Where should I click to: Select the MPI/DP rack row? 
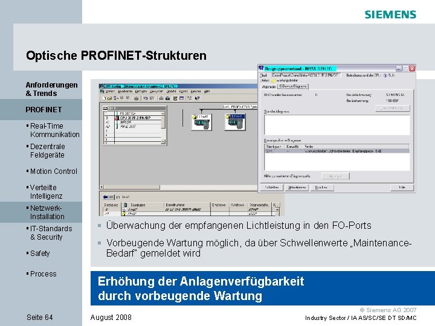coord(133,122)
